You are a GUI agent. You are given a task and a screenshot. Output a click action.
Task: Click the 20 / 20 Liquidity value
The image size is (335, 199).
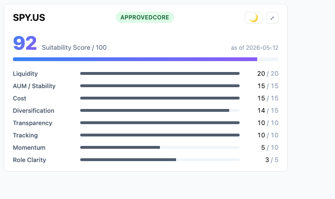point(268,73)
